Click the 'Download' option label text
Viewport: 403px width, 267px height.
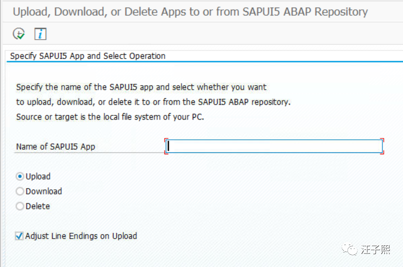tap(44, 192)
